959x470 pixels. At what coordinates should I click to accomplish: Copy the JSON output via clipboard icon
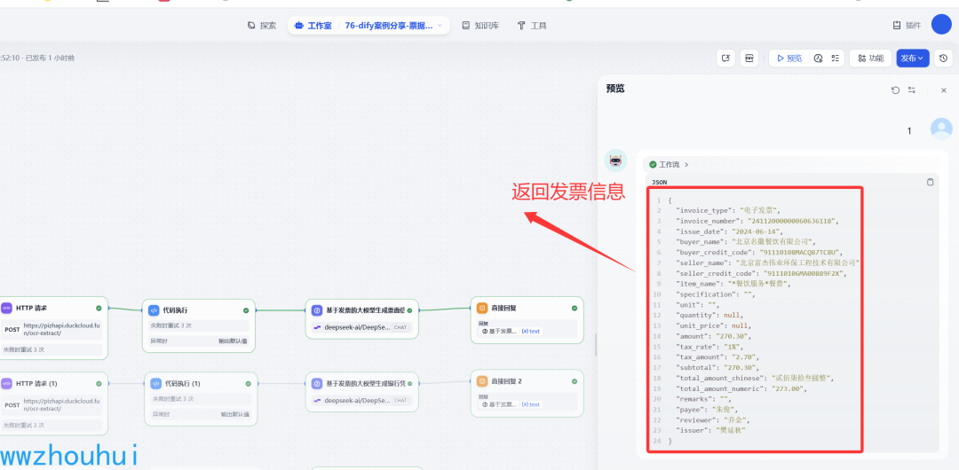coord(931,182)
